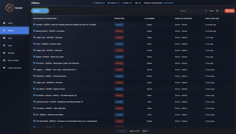Click the star count 980
236x134 pixels.
(x=138, y=3)
